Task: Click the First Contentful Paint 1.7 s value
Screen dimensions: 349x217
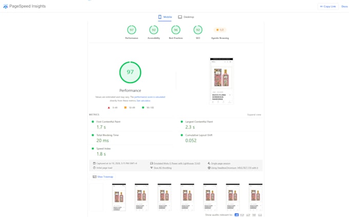Action: pos(101,127)
